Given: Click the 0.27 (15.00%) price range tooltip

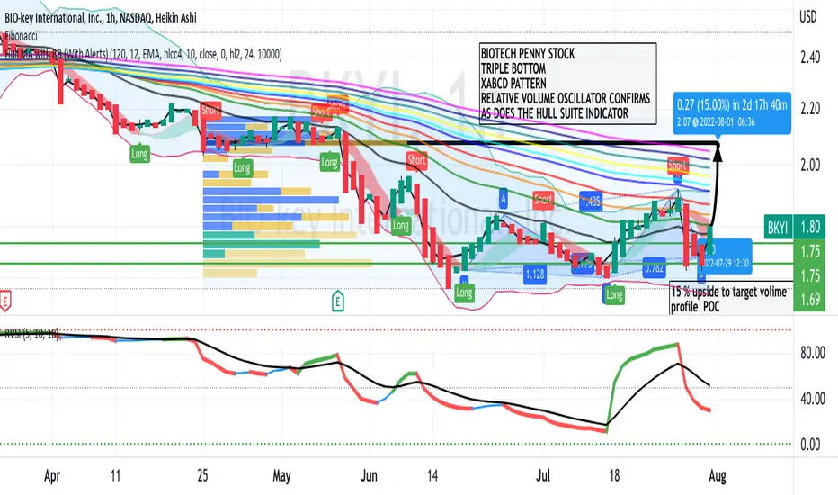Looking at the screenshot, I should point(732,112).
